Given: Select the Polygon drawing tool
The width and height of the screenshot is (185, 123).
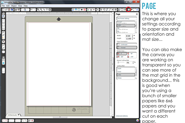Looking at the screenshot, I should (x=3, y=32).
